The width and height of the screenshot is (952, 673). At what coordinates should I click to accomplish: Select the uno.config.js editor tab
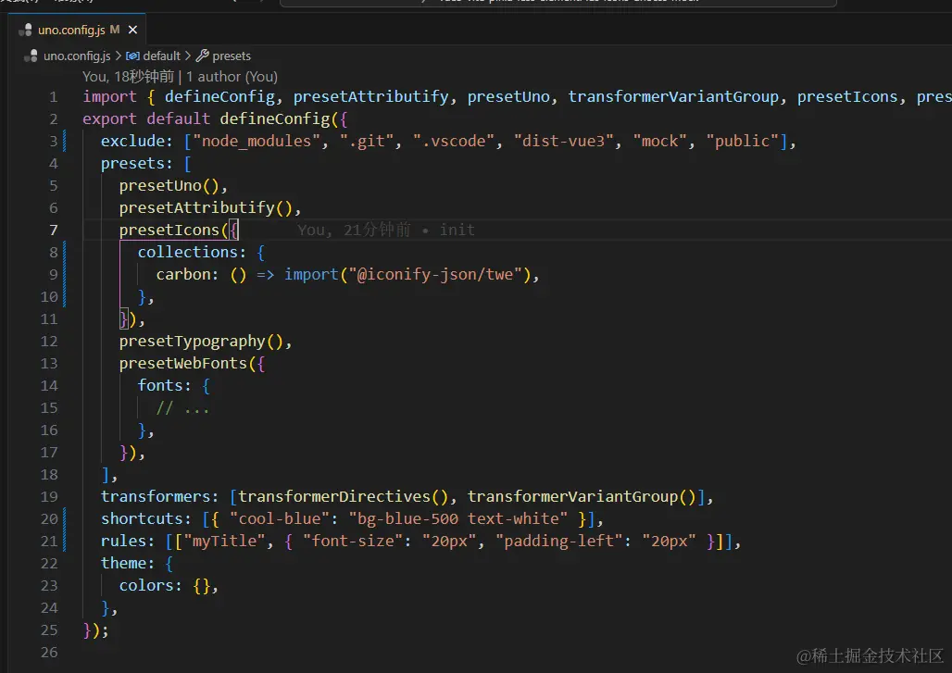(x=77, y=30)
